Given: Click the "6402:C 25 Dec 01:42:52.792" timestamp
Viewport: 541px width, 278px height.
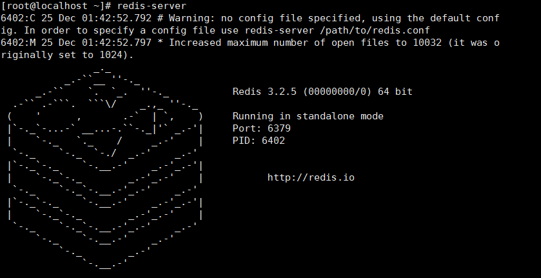Looking at the screenshot, I should point(76,18).
